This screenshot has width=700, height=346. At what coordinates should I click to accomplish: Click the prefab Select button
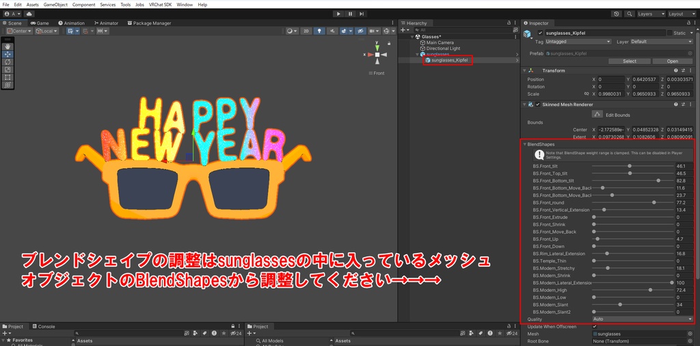[x=630, y=61]
